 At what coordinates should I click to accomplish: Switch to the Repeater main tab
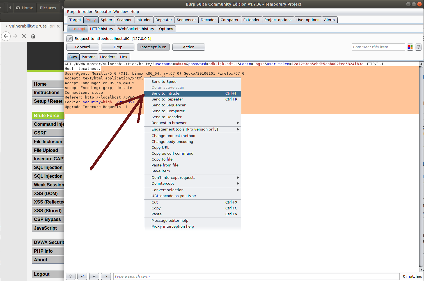click(x=164, y=20)
